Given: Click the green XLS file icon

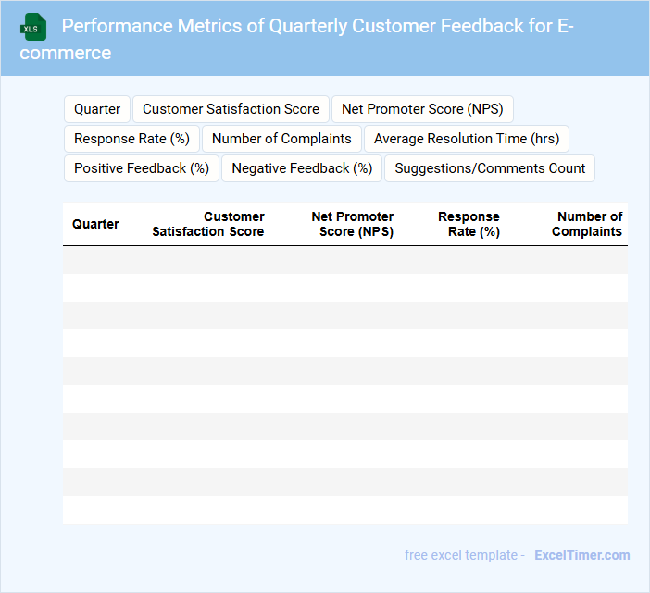Looking at the screenshot, I should 33,28.
